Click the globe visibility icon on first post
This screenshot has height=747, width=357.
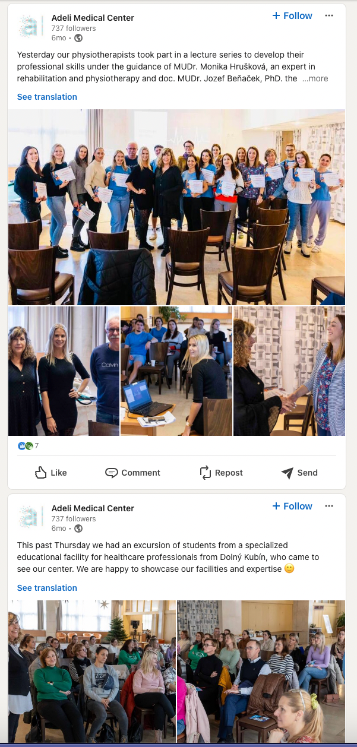click(78, 38)
